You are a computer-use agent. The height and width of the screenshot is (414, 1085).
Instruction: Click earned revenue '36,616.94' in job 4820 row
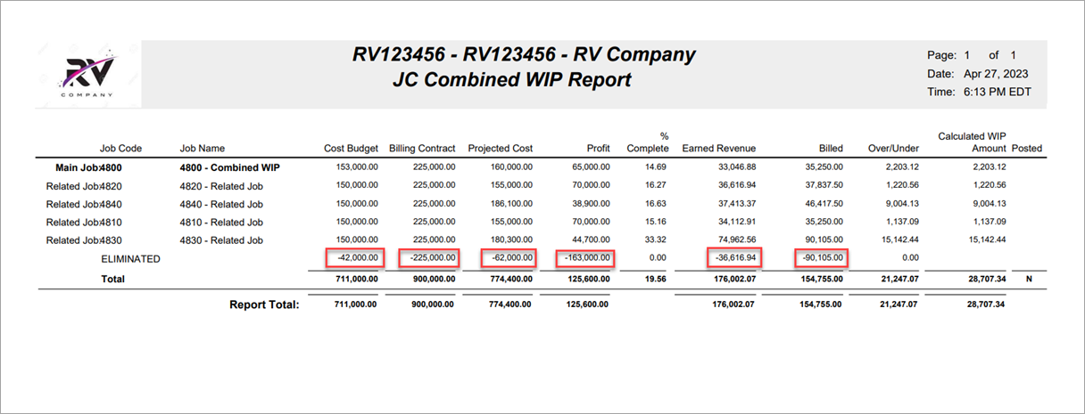(x=737, y=186)
